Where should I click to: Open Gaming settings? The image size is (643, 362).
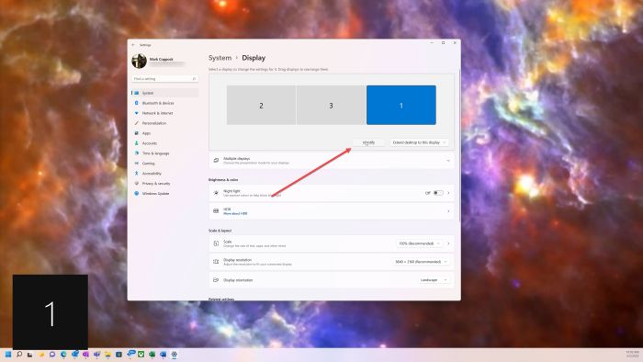click(x=164, y=164)
